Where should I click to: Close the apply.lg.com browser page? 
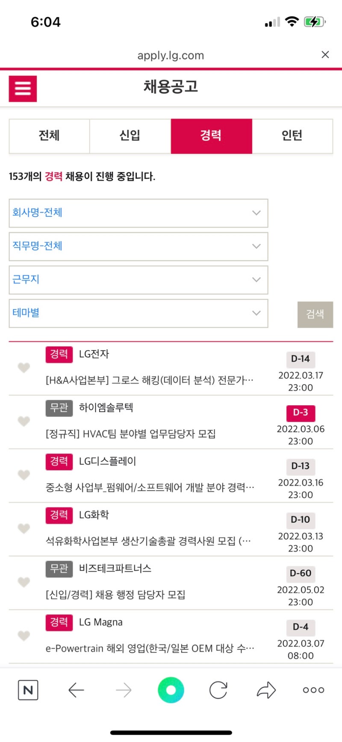tap(325, 54)
